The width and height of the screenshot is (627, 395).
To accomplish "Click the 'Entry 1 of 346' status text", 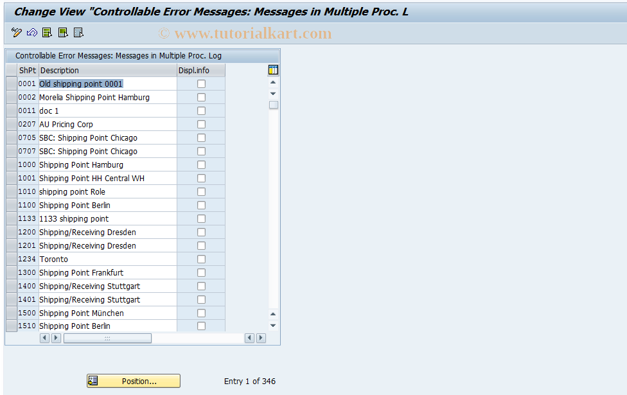I will pyautogui.click(x=249, y=381).
